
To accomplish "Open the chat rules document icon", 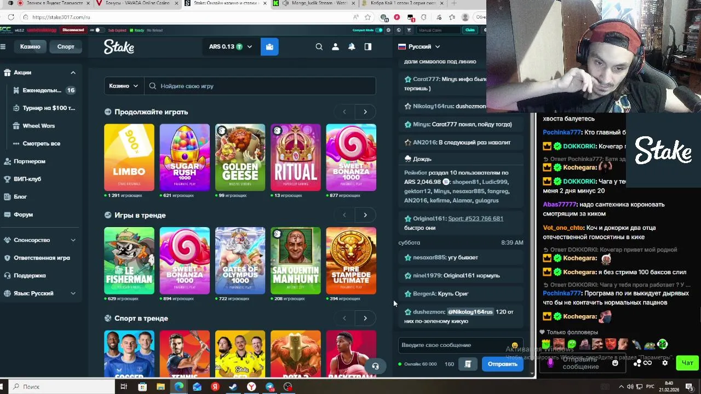I will point(468,364).
